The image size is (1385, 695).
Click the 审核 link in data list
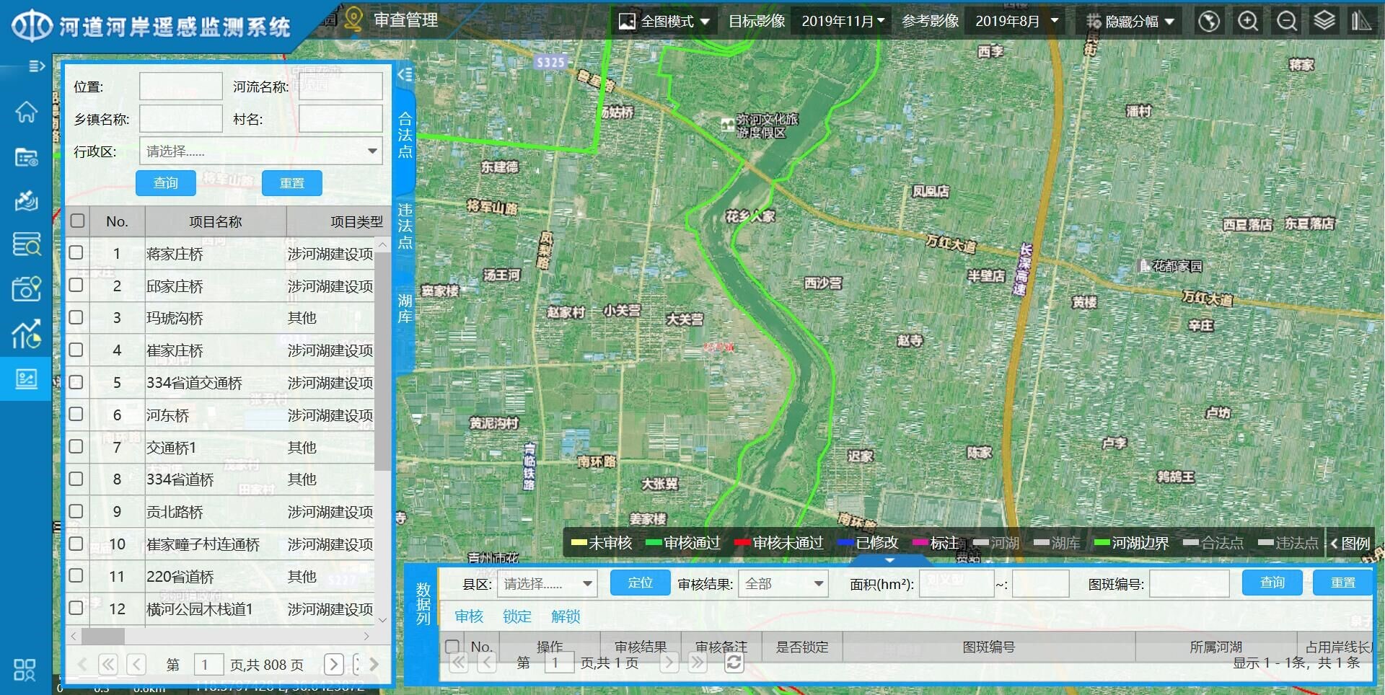[x=469, y=616]
